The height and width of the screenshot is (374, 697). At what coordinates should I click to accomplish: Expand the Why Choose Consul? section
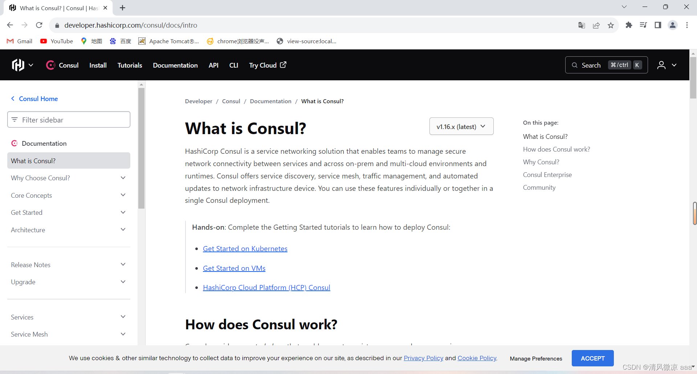coord(69,178)
